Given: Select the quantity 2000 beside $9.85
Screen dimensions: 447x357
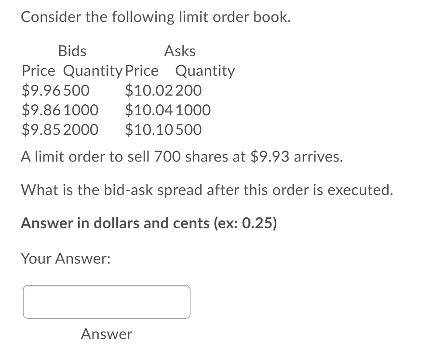Looking at the screenshot, I should coord(82,130).
